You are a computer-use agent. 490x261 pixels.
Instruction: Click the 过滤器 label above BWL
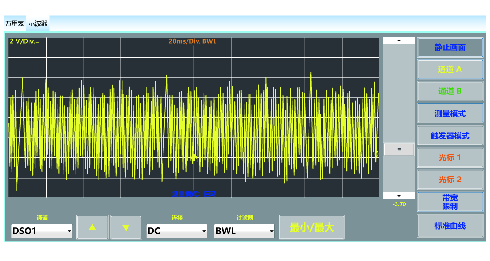point(245,218)
